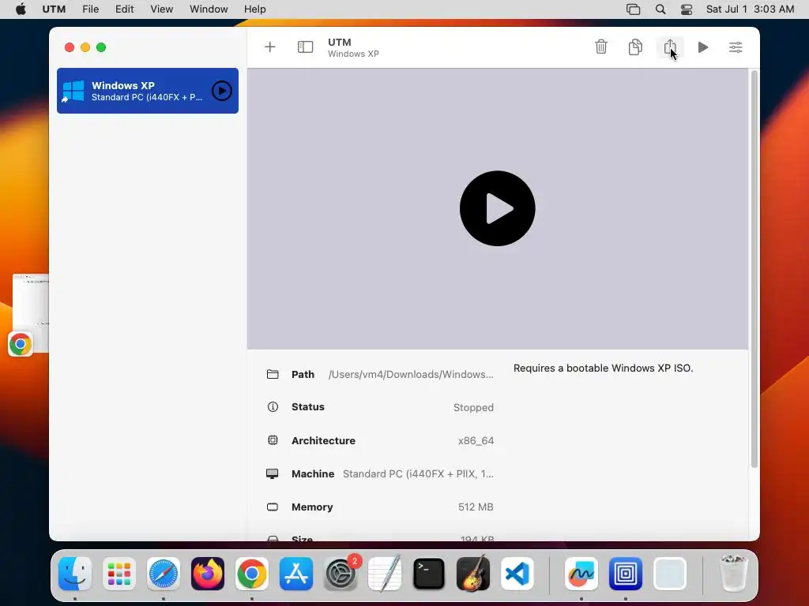Open System Settings from the Dock
The height and width of the screenshot is (606, 809).
pos(341,574)
